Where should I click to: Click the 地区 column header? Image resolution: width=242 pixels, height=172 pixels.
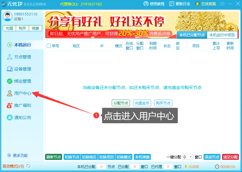click(x=76, y=46)
